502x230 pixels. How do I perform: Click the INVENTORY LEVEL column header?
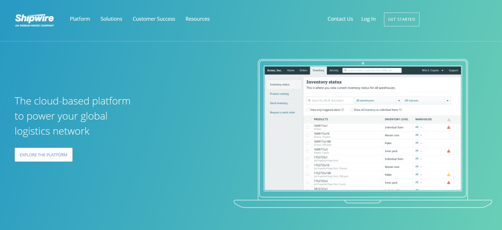point(397,119)
